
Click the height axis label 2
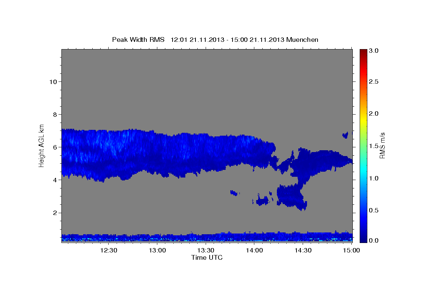pos(54,213)
